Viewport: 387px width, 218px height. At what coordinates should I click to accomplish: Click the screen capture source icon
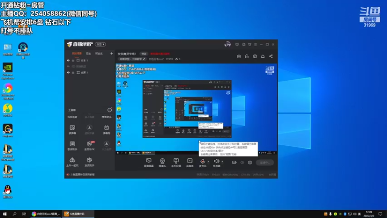tap(149, 163)
